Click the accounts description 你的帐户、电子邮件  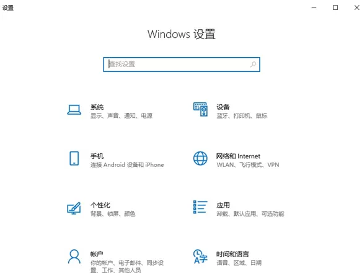127,266
